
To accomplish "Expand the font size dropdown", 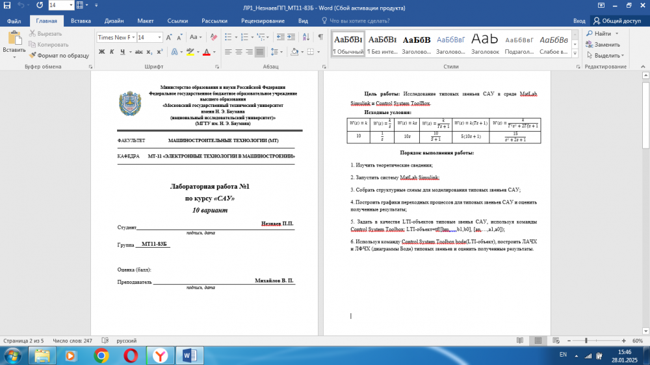I will pos(161,37).
